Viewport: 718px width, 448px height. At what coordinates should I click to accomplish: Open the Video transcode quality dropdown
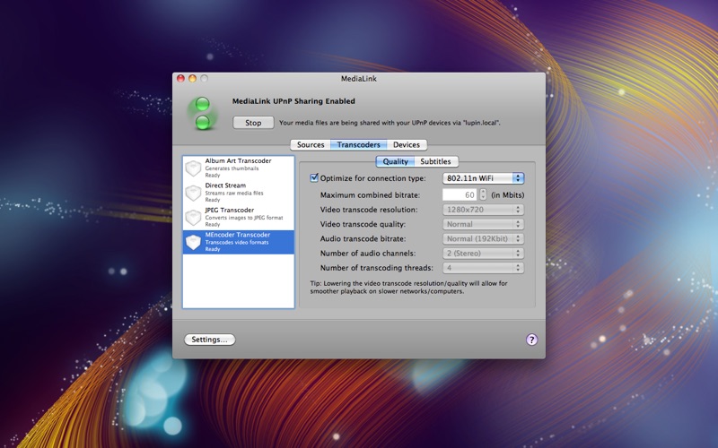[x=483, y=224]
